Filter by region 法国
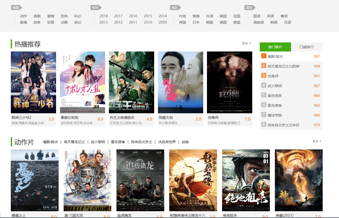Screen dimensions: 339x218 click(x=237, y=16)
